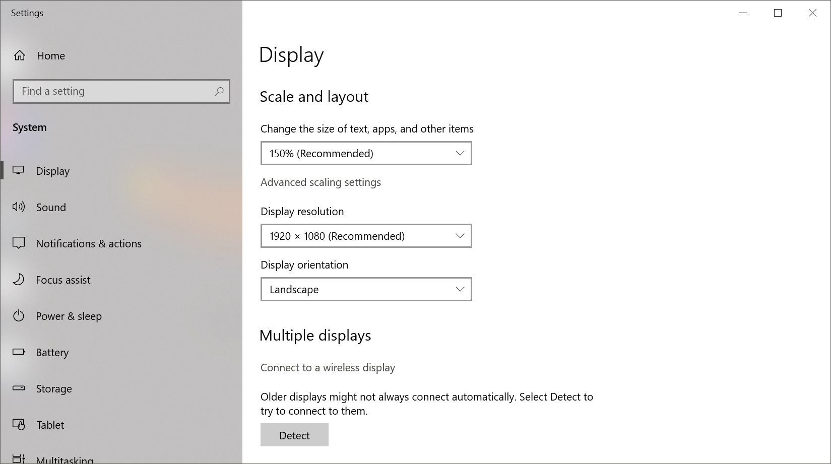Click the Multiple displays heading
The height and width of the screenshot is (464, 831).
tap(315, 336)
